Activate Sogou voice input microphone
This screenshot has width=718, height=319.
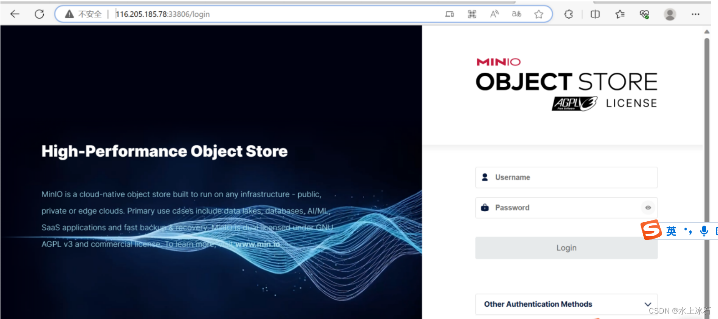[x=704, y=231]
